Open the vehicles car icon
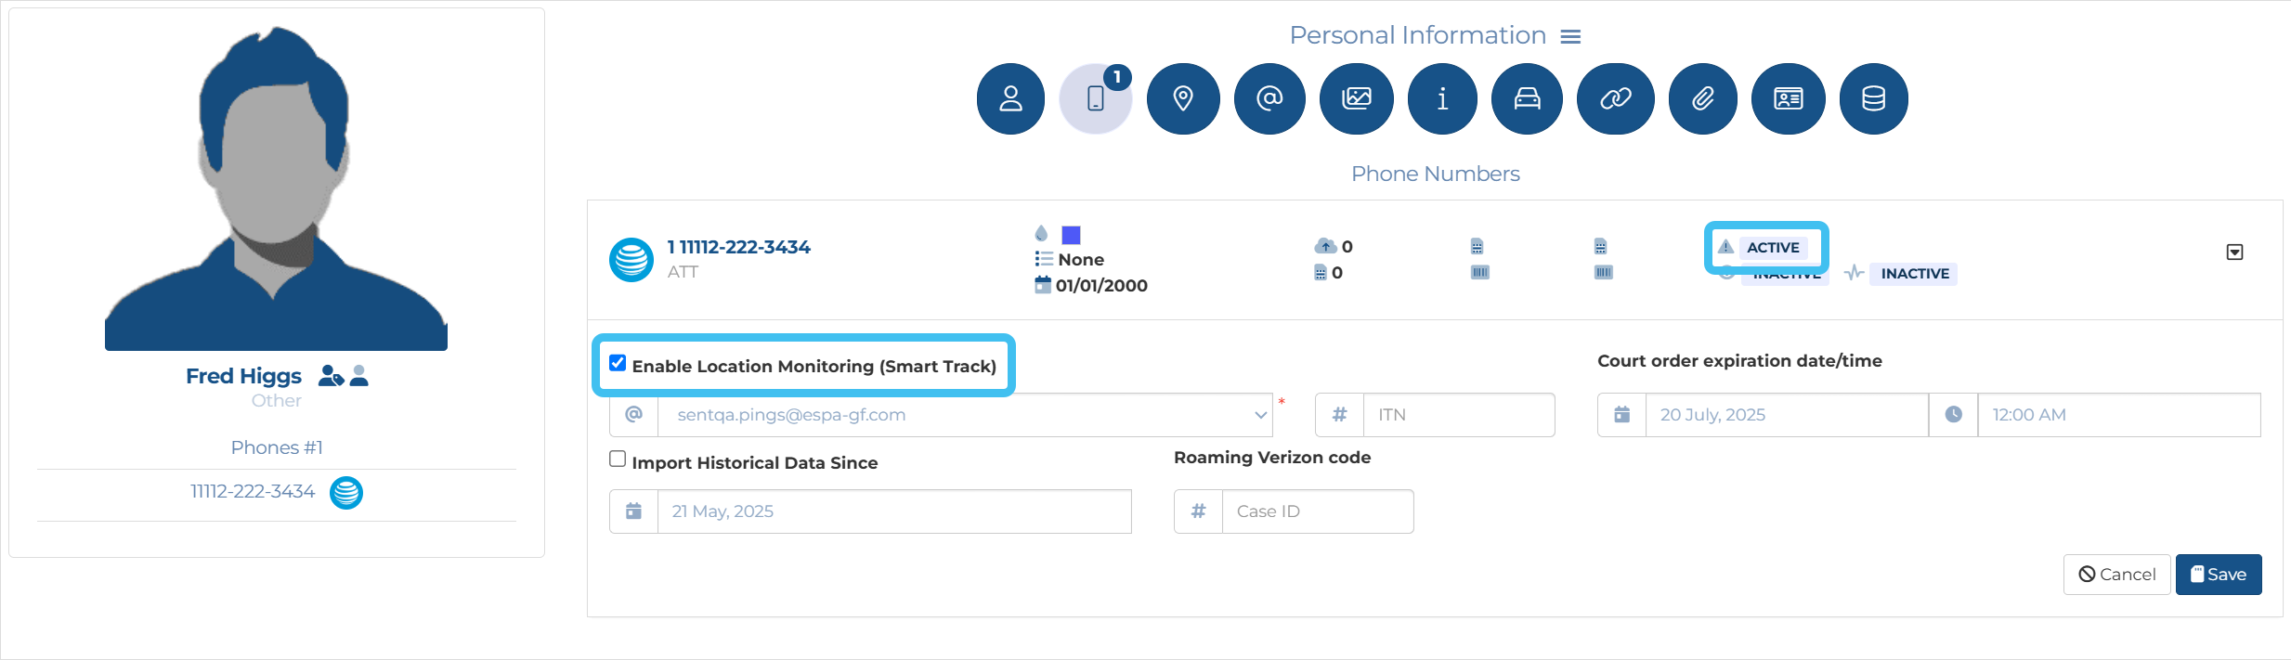Screen dimensions: 2291x660 (1527, 98)
